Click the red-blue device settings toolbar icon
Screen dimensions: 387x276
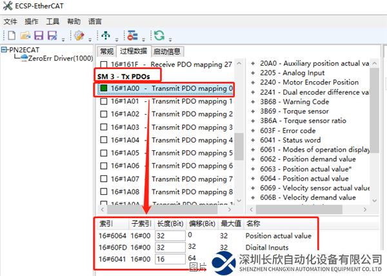click(x=132, y=35)
